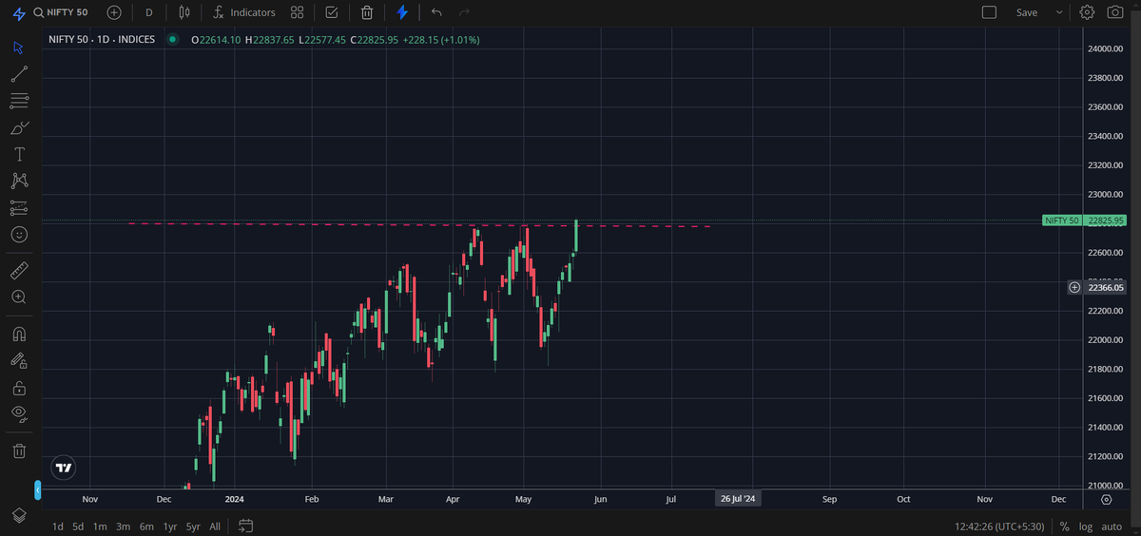Click the trash icon in the top toolbar
This screenshot has width=1141, height=536.
pyautogui.click(x=367, y=12)
